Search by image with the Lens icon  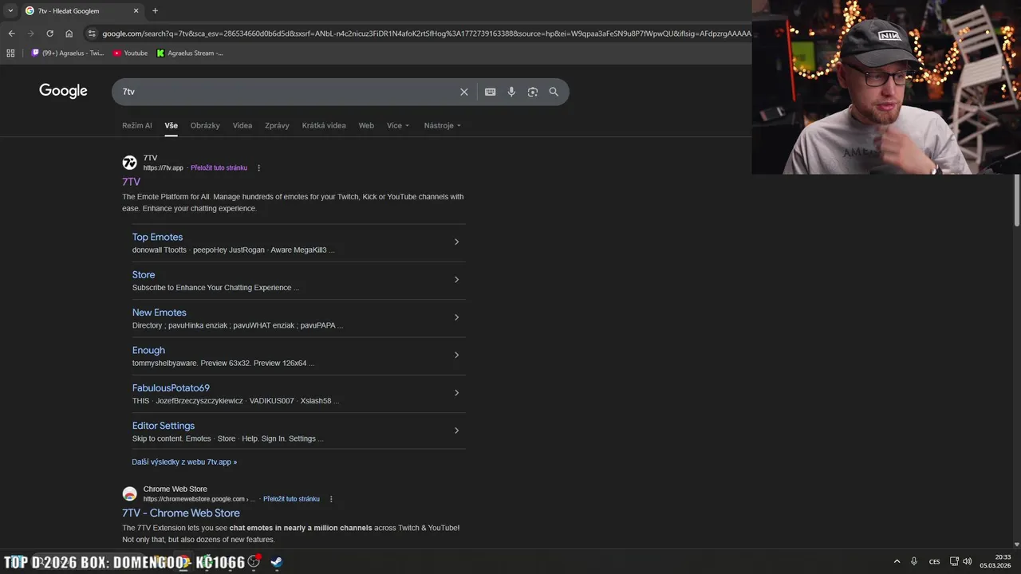tap(533, 92)
